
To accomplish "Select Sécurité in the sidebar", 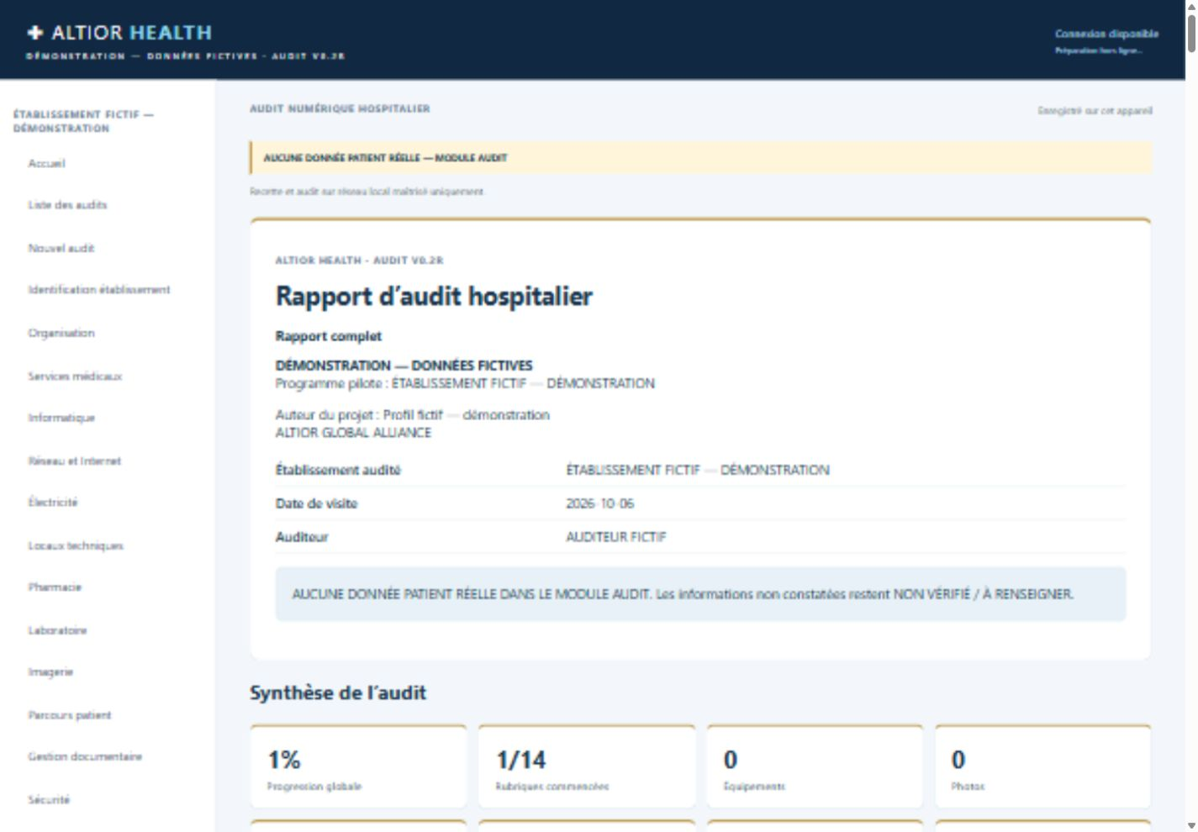I will [x=49, y=800].
